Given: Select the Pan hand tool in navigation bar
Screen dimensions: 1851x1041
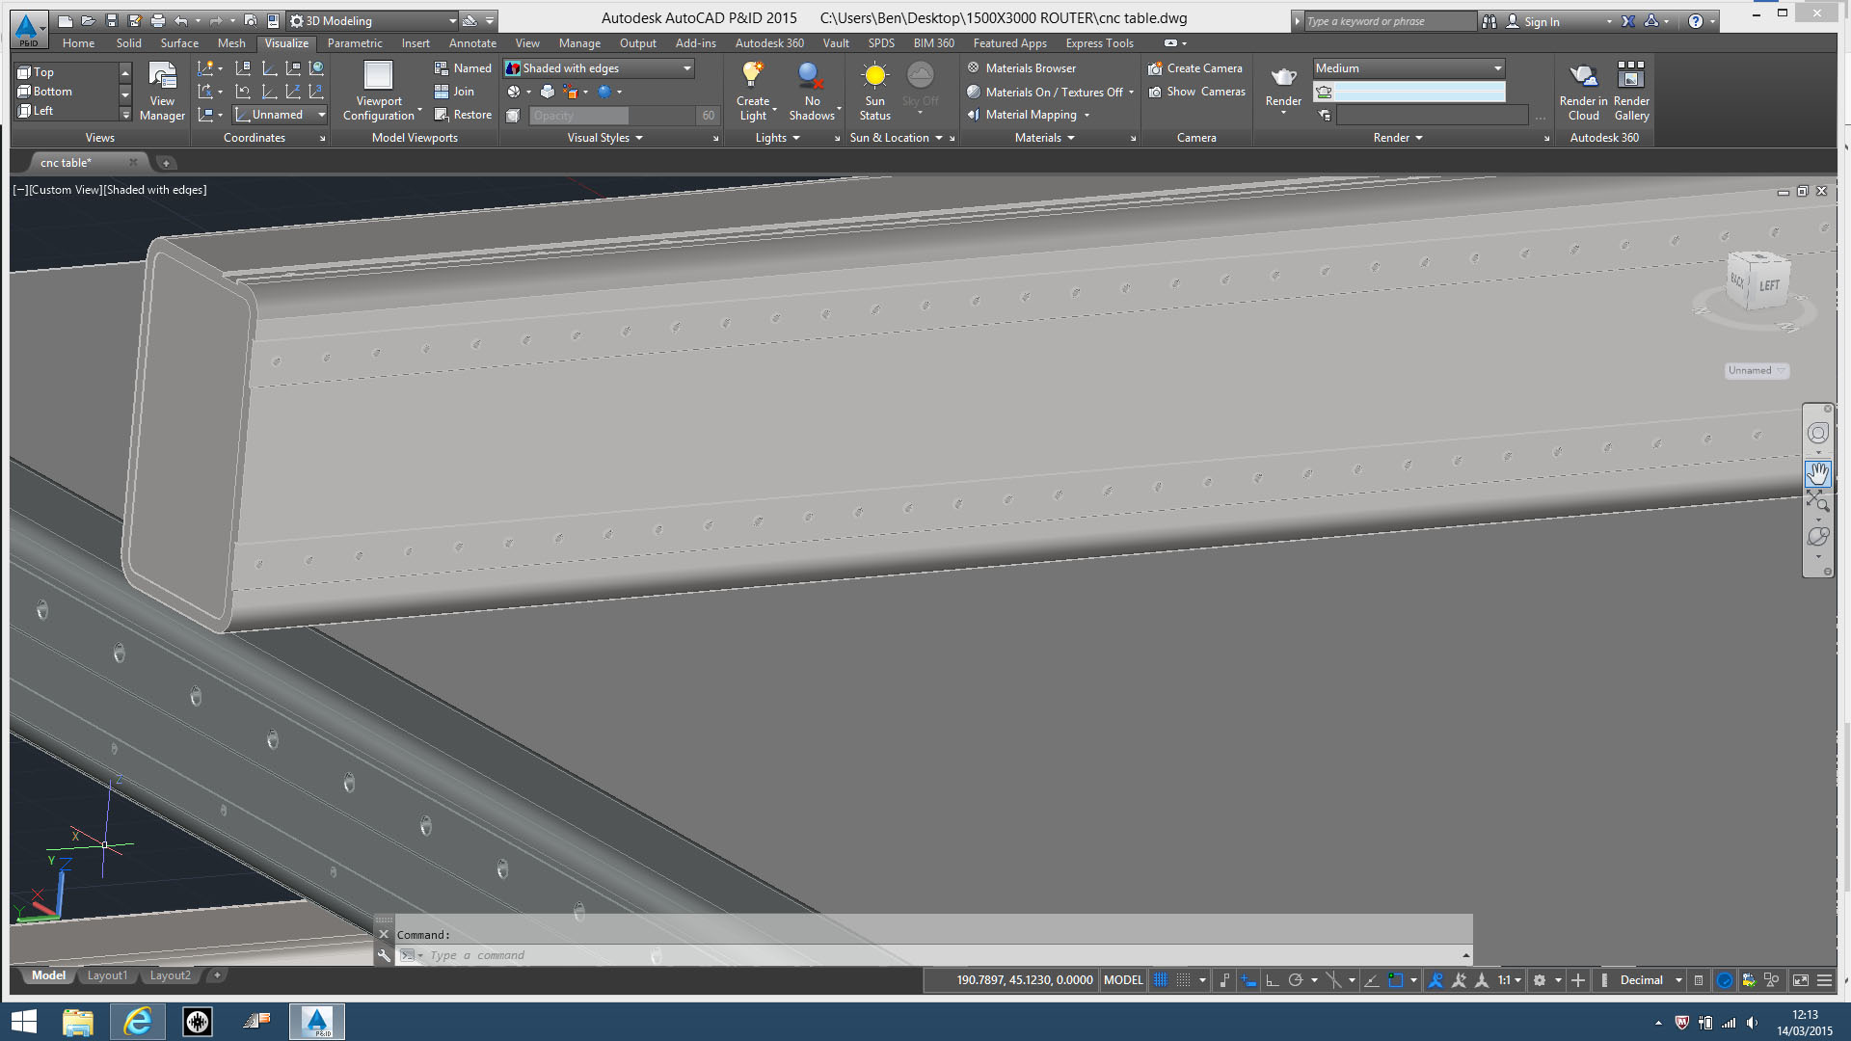Looking at the screenshot, I should tap(1817, 473).
